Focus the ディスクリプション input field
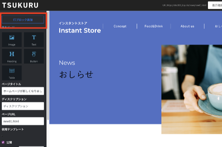This screenshot has width=222, height=147. click(23, 106)
